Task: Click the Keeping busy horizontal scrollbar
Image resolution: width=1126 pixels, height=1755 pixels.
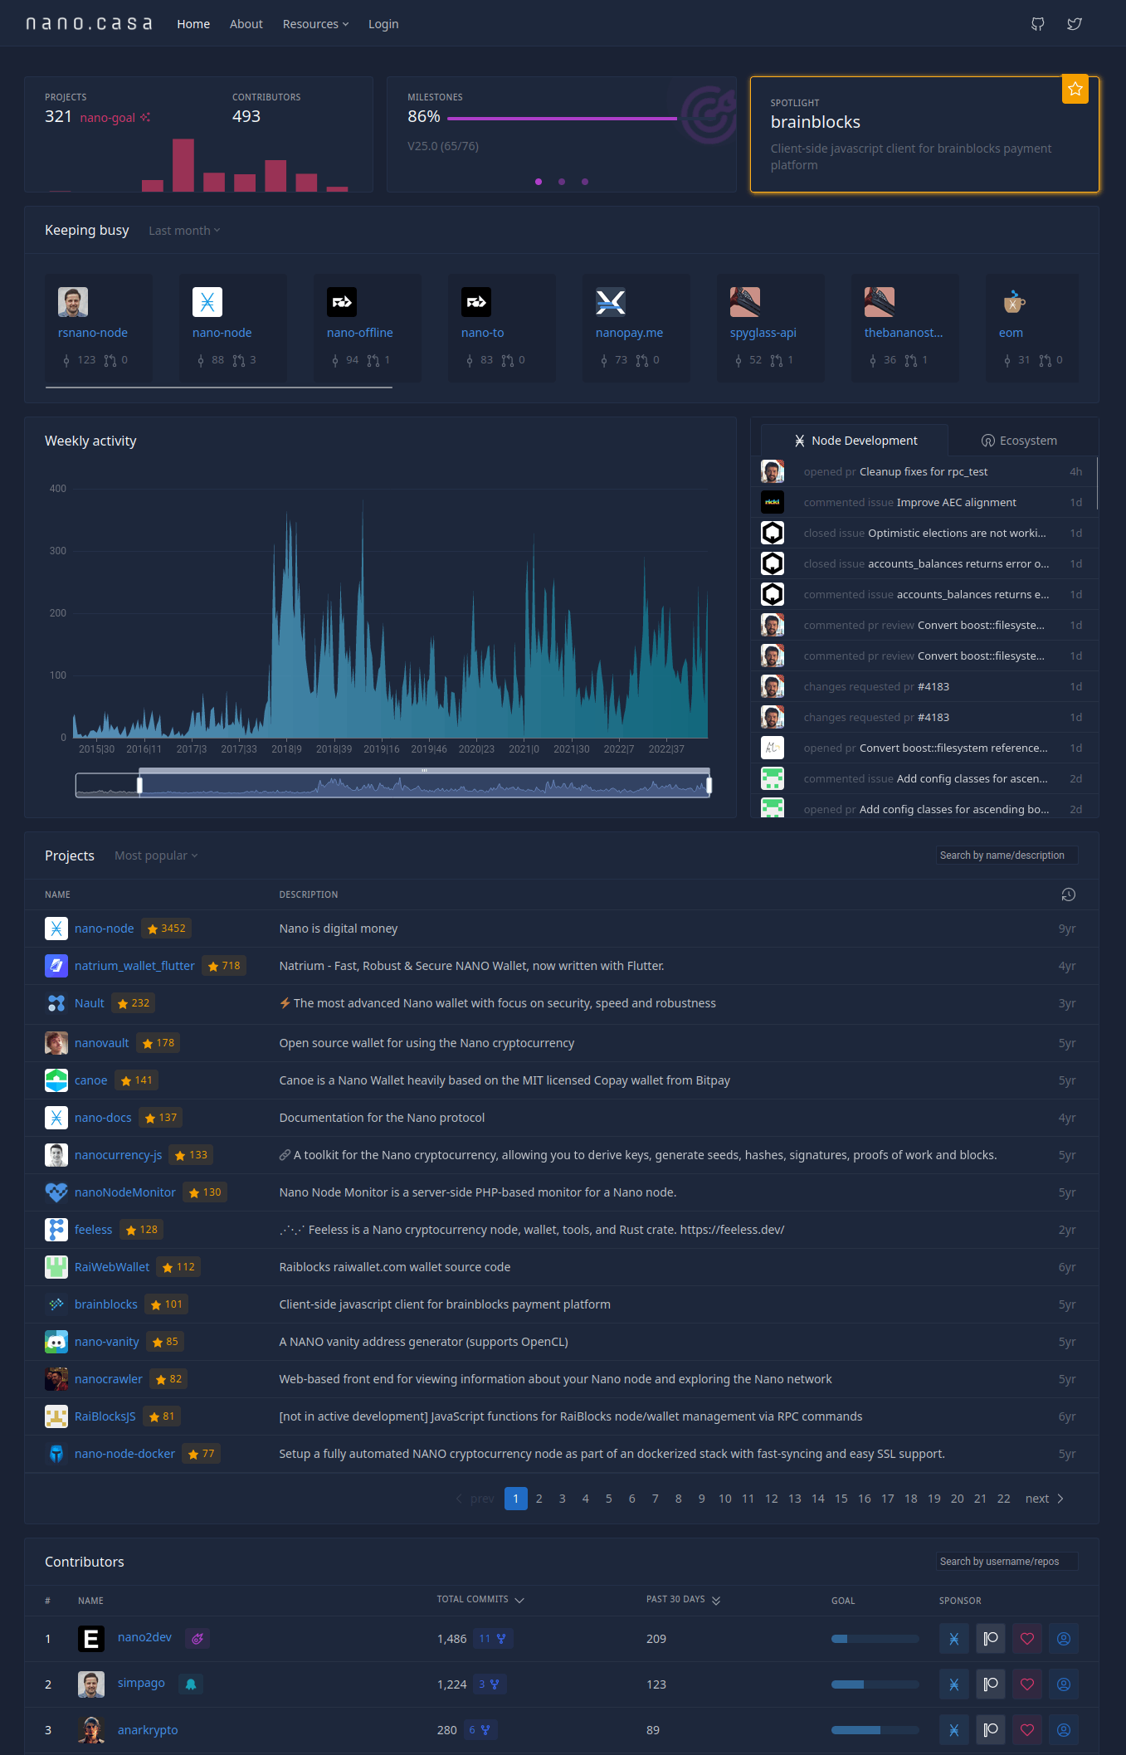Action: click(x=219, y=388)
